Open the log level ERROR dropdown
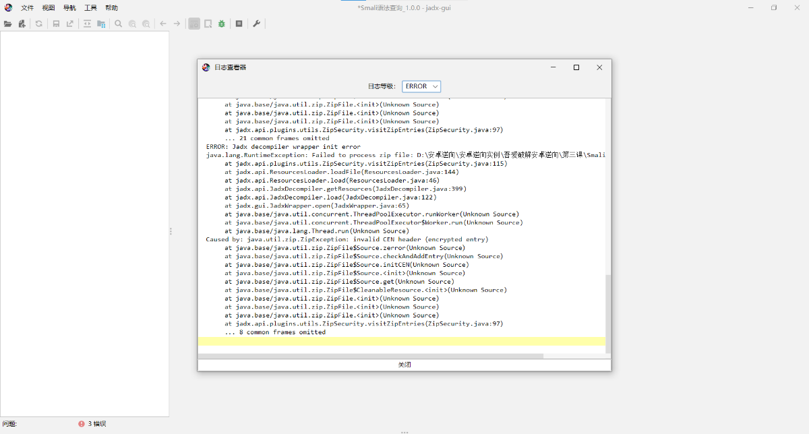 [x=421, y=86]
